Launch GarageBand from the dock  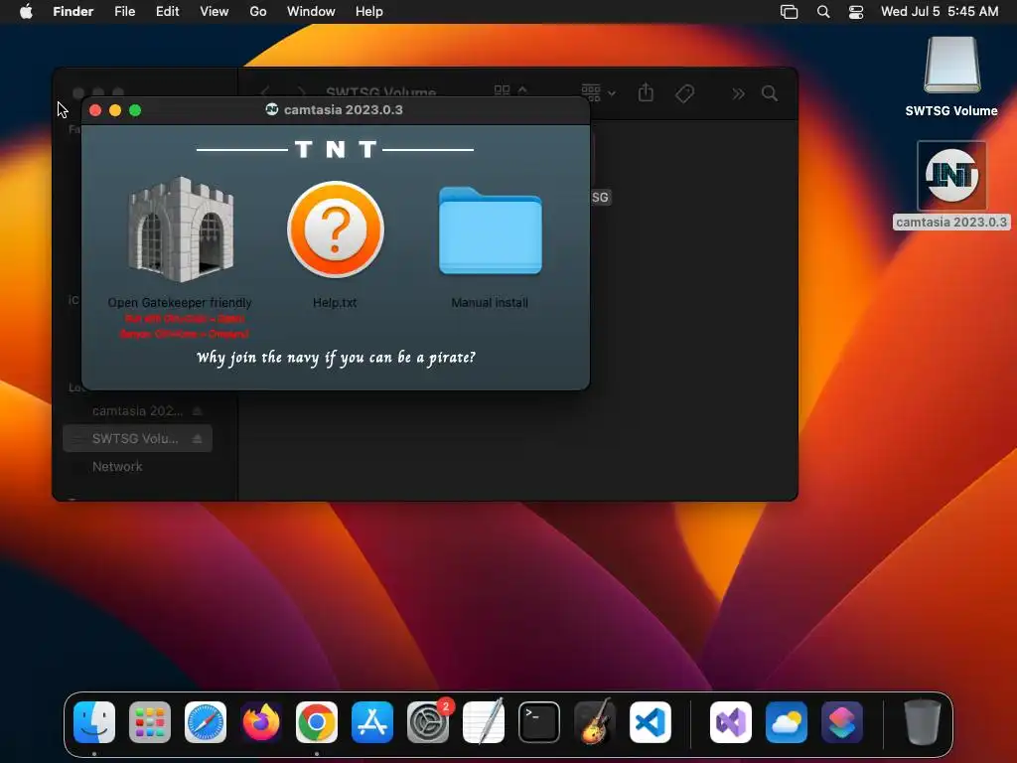[x=595, y=722]
